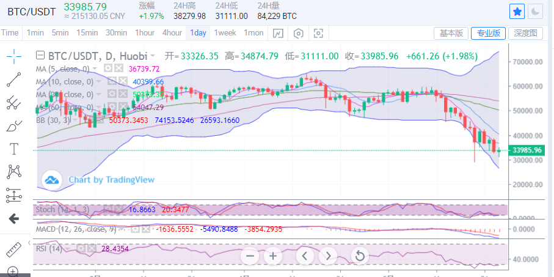Expand MA (10, close, 0) dropdown arrow
Image resolution: width=554 pixels, height=277 pixels.
point(99,82)
